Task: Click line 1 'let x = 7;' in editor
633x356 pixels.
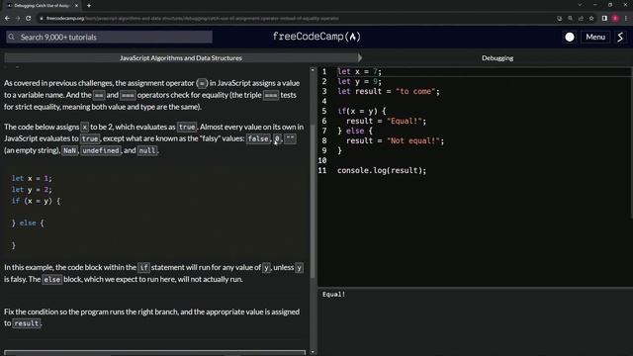Action: 359,71
